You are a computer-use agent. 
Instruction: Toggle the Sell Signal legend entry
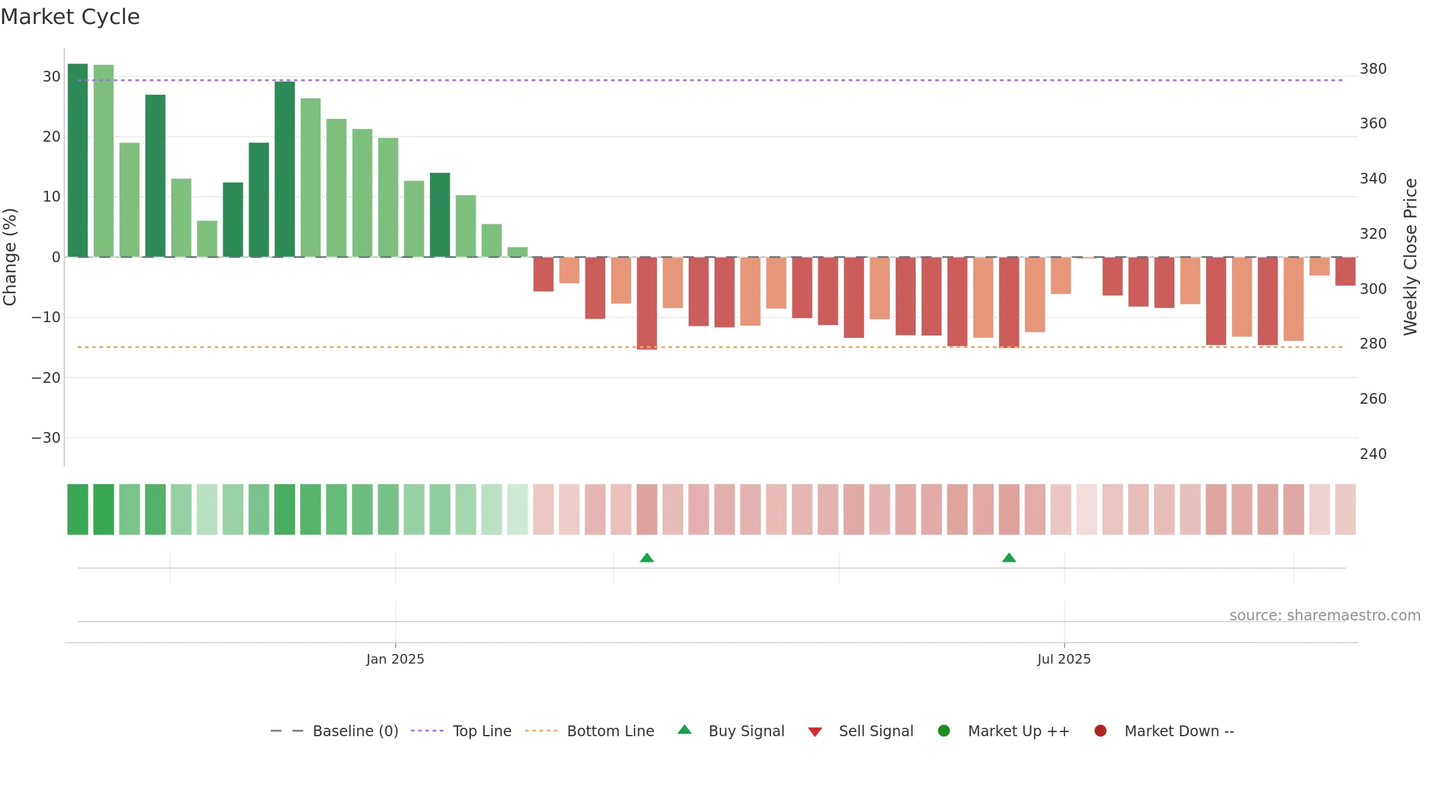point(860,731)
